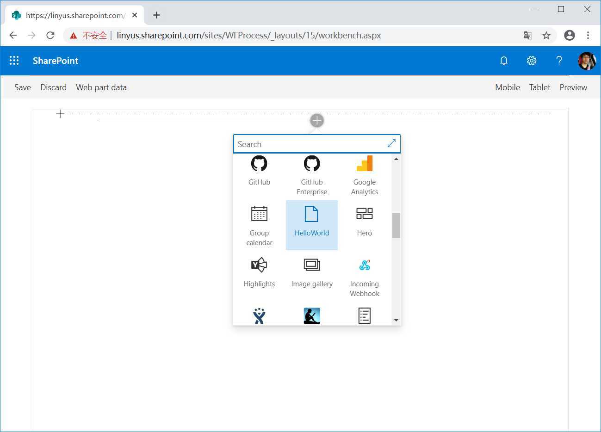Expand the web part picker to full size

coord(391,144)
